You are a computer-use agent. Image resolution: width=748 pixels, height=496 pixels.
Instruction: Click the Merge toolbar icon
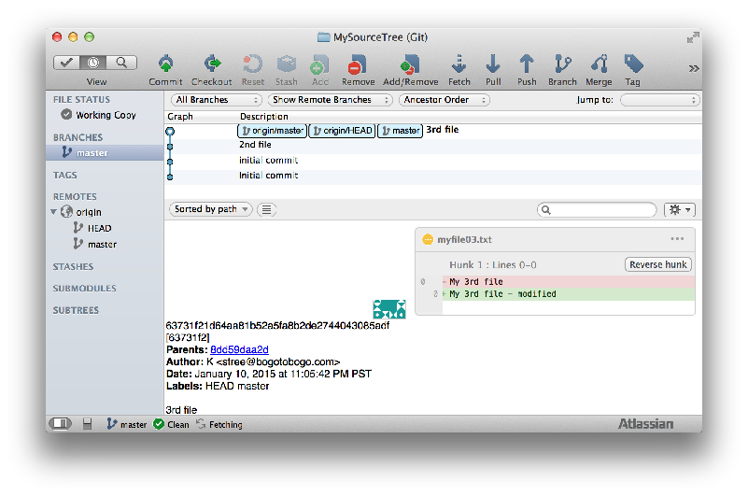pos(600,64)
